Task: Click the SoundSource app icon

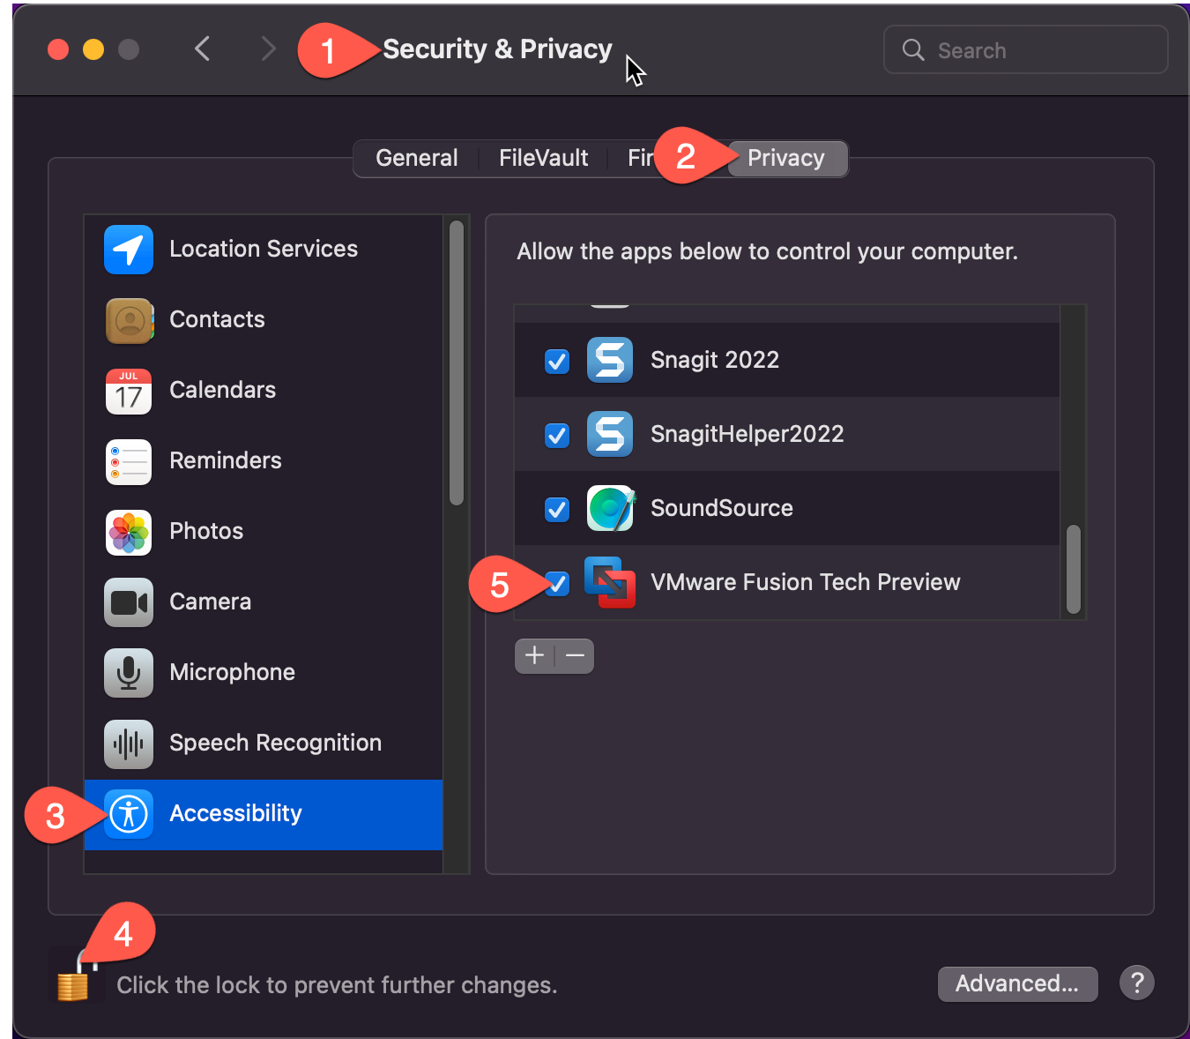Action: coord(610,508)
